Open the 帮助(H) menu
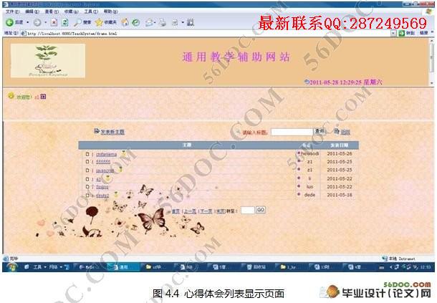The image size is (437, 303). 110,11
